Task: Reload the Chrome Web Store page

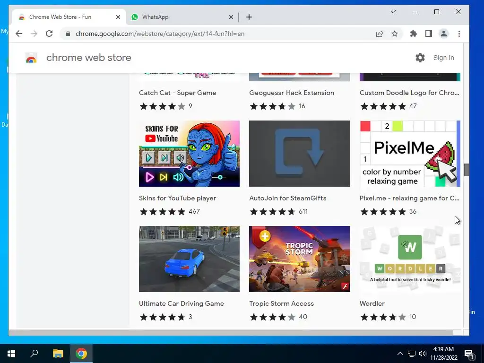Action: click(x=49, y=34)
